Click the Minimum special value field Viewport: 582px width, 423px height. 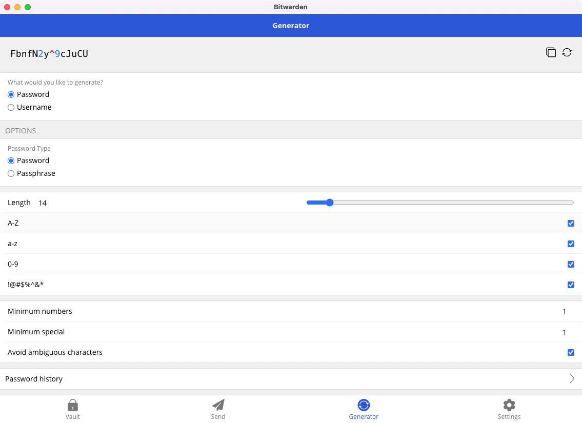[x=564, y=332]
